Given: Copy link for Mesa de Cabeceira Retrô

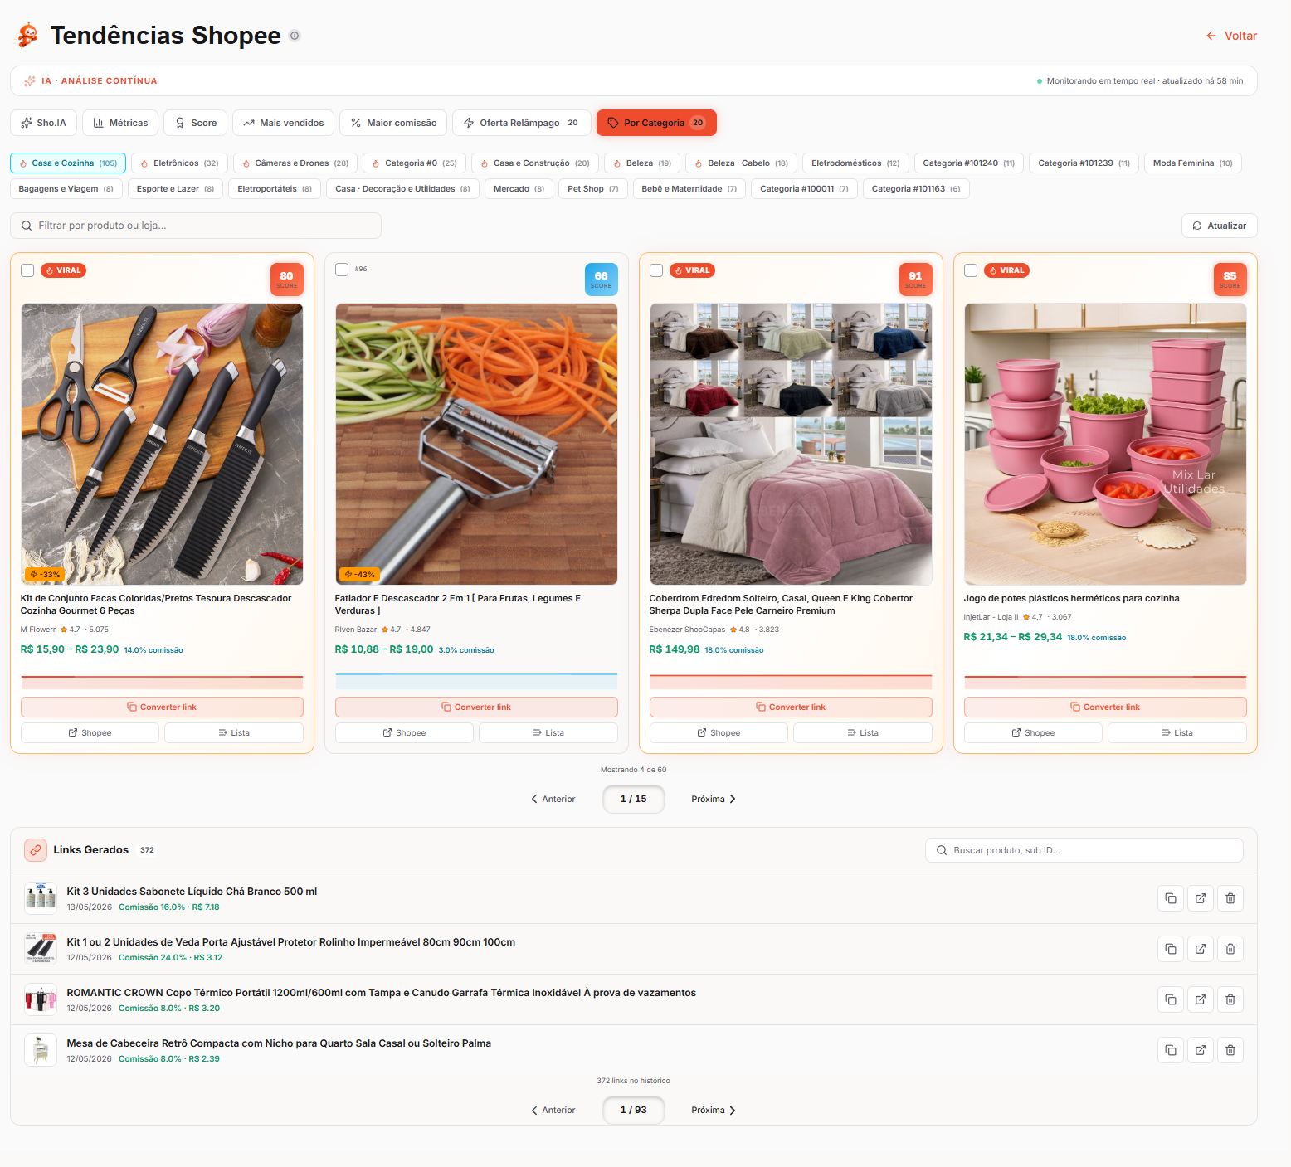Looking at the screenshot, I should click(x=1171, y=1050).
